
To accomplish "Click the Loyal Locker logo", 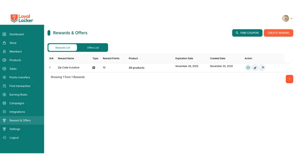I will click(x=22, y=18).
